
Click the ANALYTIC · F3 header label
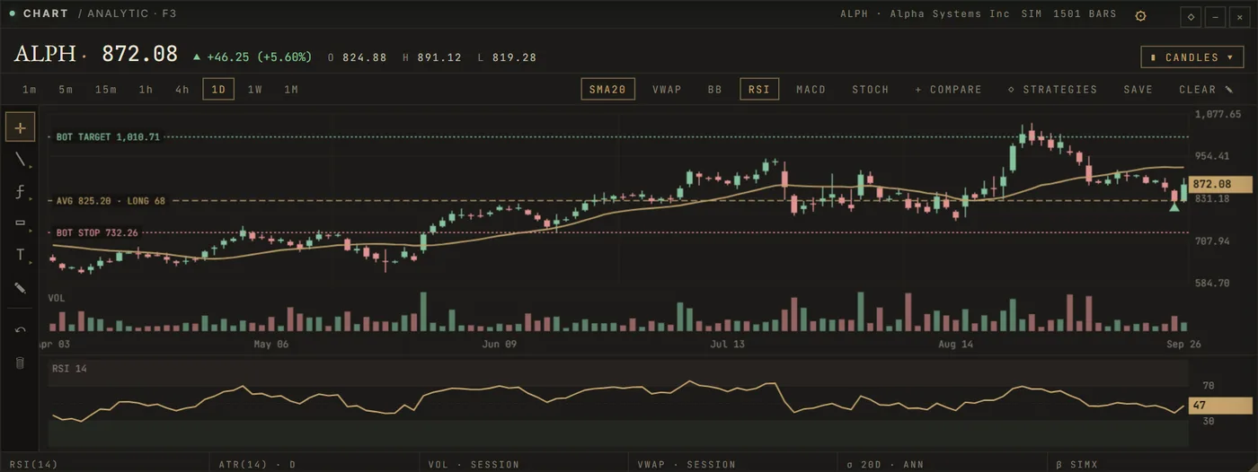pyautogui.click(x=132, y=14)
